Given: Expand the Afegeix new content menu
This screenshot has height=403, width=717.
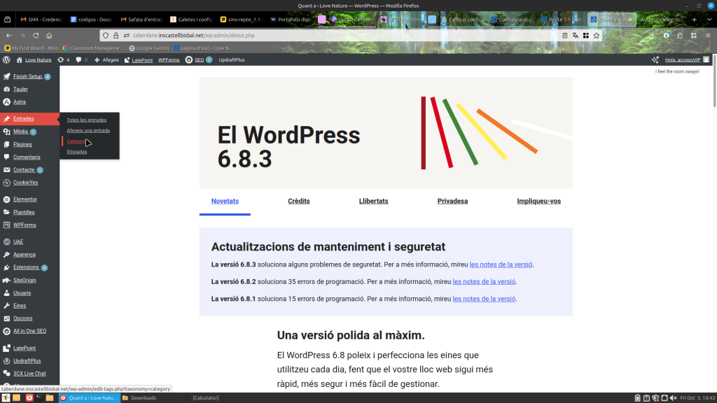Looking at the screenshot, I should (x=106, y=60).
